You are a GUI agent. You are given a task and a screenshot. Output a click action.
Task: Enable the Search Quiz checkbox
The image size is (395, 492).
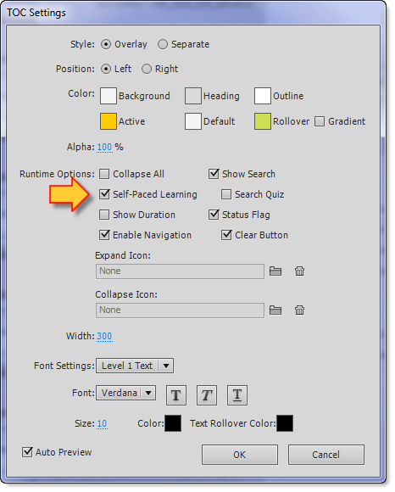(x=226, y=194)
